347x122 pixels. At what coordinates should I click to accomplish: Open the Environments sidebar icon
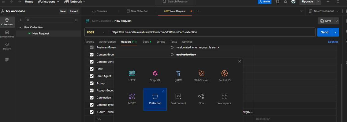(7, 34)
